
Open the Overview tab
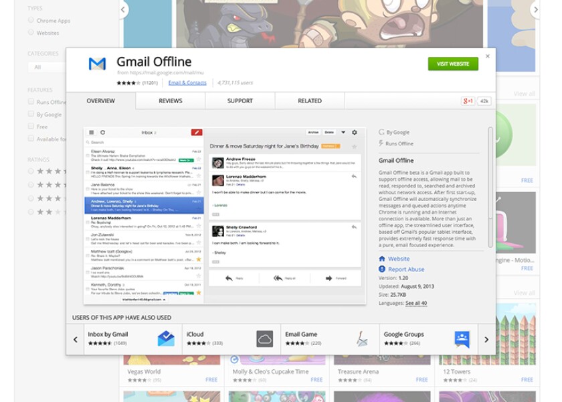pos(101,101)
